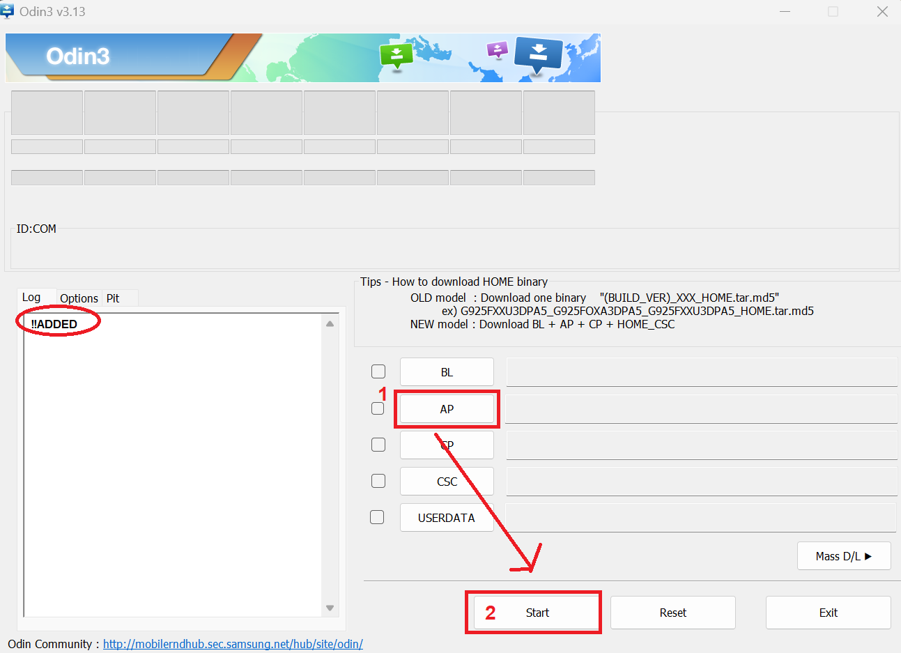Click the !!ADDED log entry

(54, 324)
